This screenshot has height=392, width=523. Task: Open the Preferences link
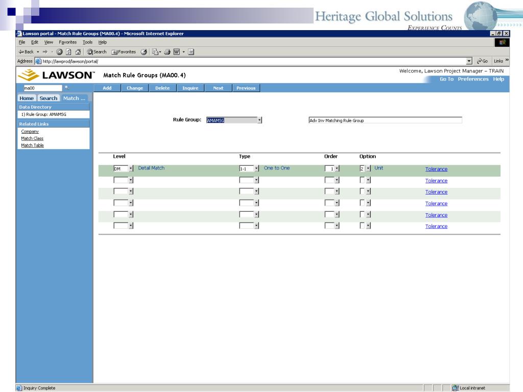coord(473,79)
